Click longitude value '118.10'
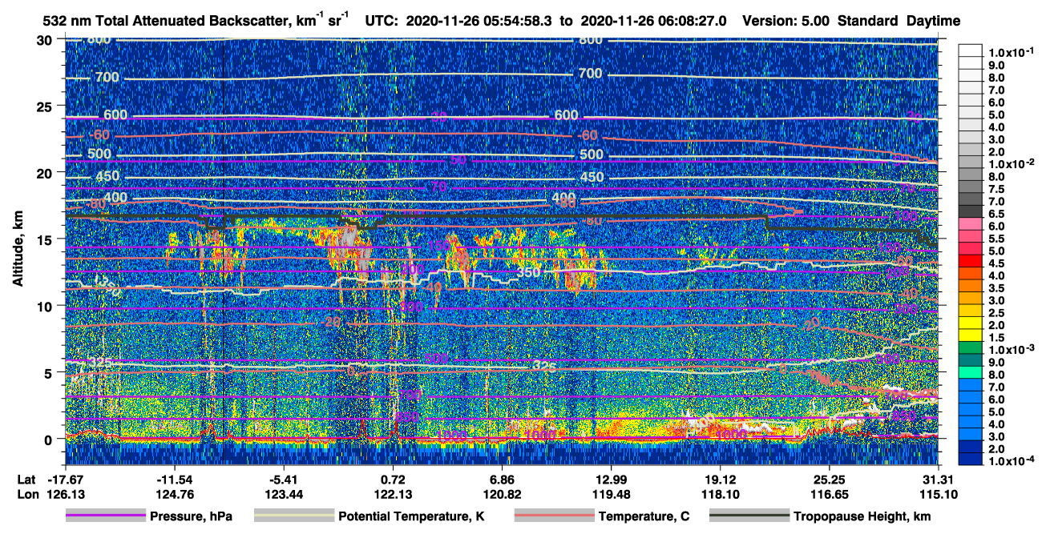1042x534 pixels. tap(721, 494)
